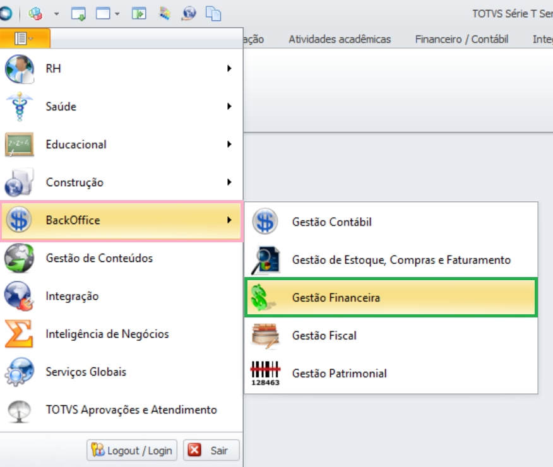
Task: Select the Integração menu entry
Action: pos(121,296)
